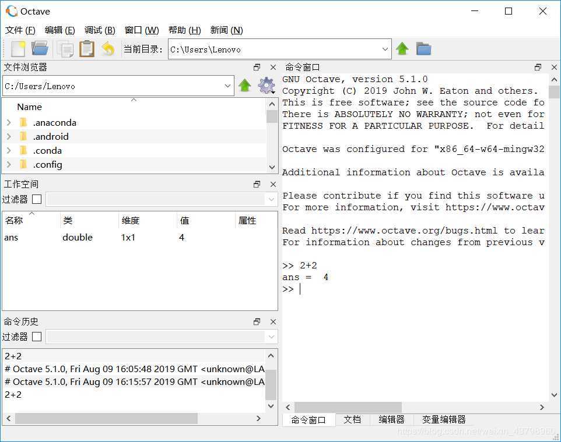This screenshot has height=442, width=561.
Task: Close the command window panel
Action: 554,67
